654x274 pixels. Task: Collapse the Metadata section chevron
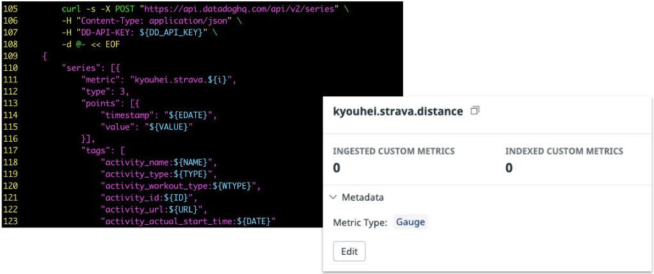[x=332, y=197]
